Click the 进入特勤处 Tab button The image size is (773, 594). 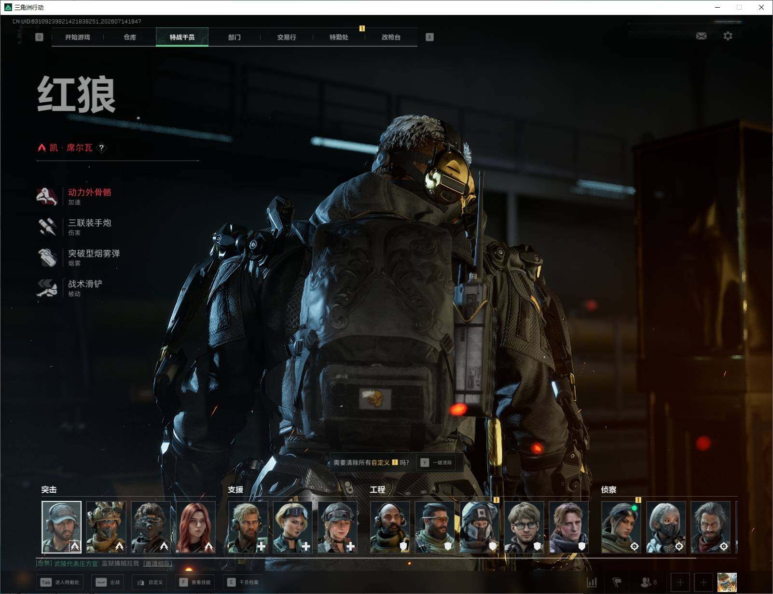click(60, 582)
